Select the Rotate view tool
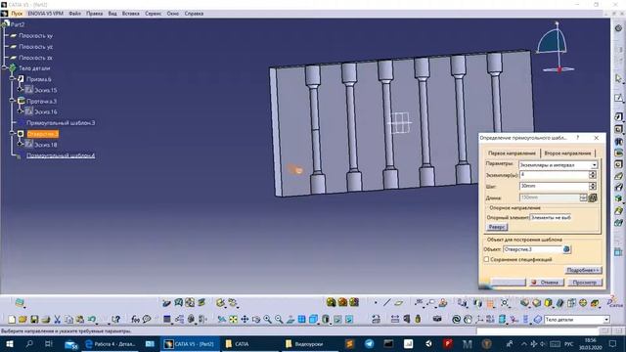Screen dimensions: 626x352 pos(256,320)
